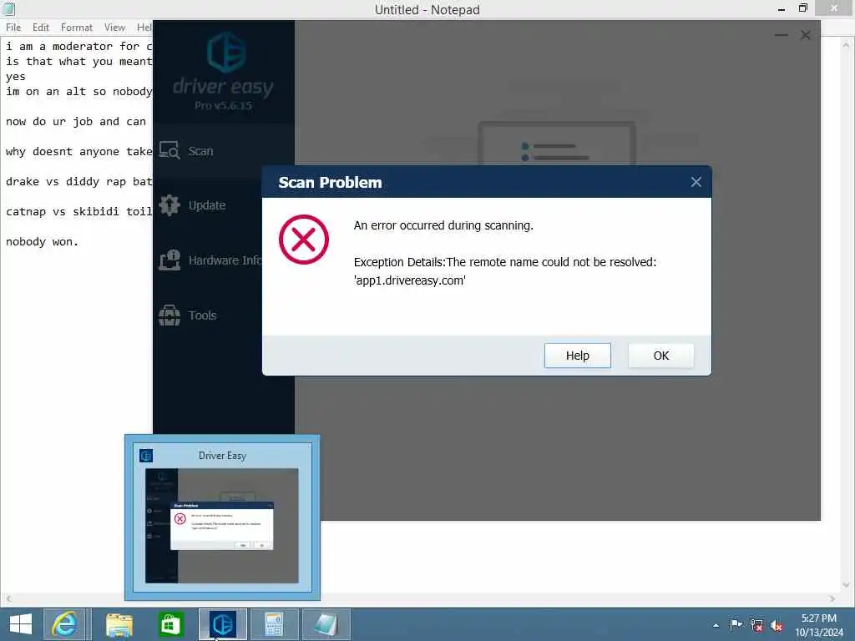
Task: Click Notepad vertical scrollbar down arrow
Action: click(846, 585)
